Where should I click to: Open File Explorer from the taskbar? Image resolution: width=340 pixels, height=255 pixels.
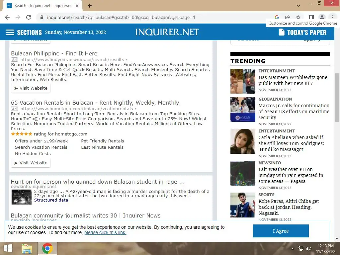(27, 248)
